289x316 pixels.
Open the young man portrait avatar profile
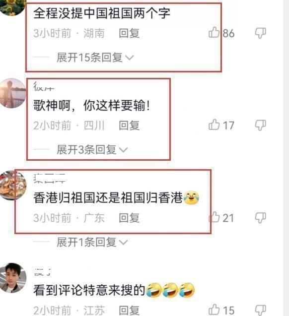click(x=13, y=278)
